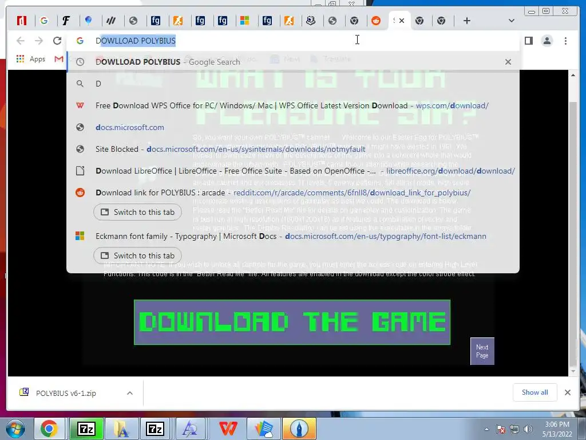
Task: Open the Apps bookmarks shortcut
Action: point(31,59)
